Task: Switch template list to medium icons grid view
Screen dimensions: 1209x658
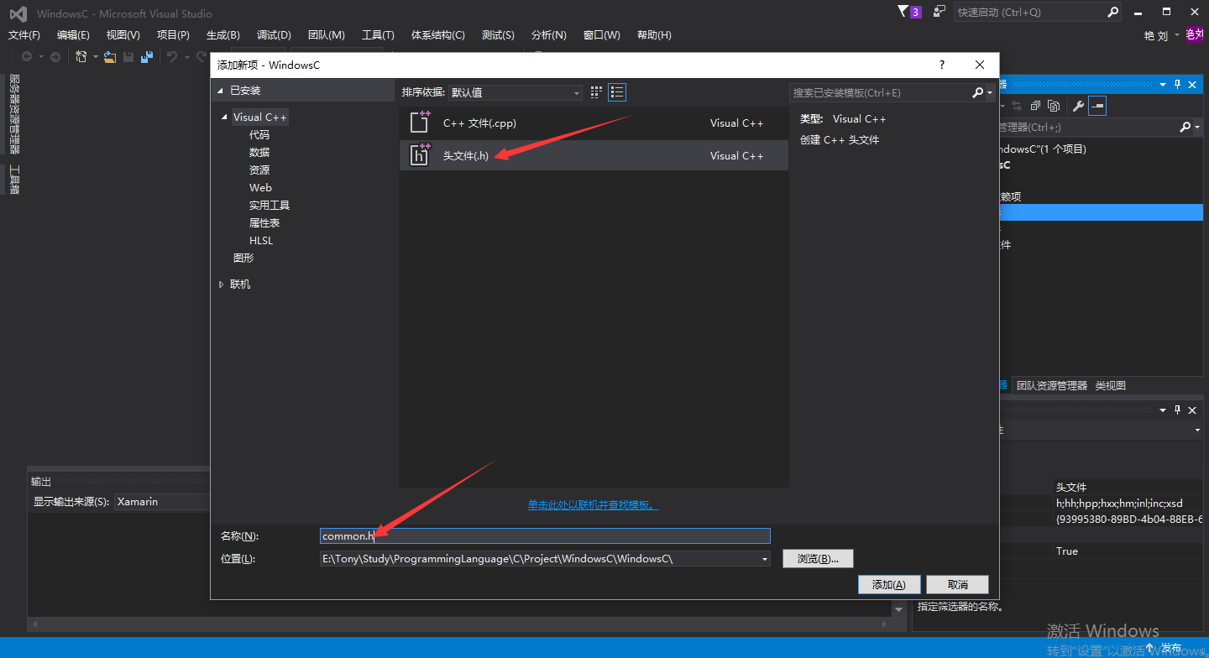Action: tap(597, 92)
